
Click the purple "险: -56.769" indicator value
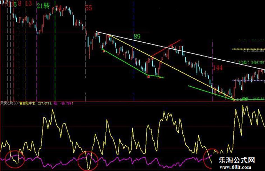click(x=63, y=103)
